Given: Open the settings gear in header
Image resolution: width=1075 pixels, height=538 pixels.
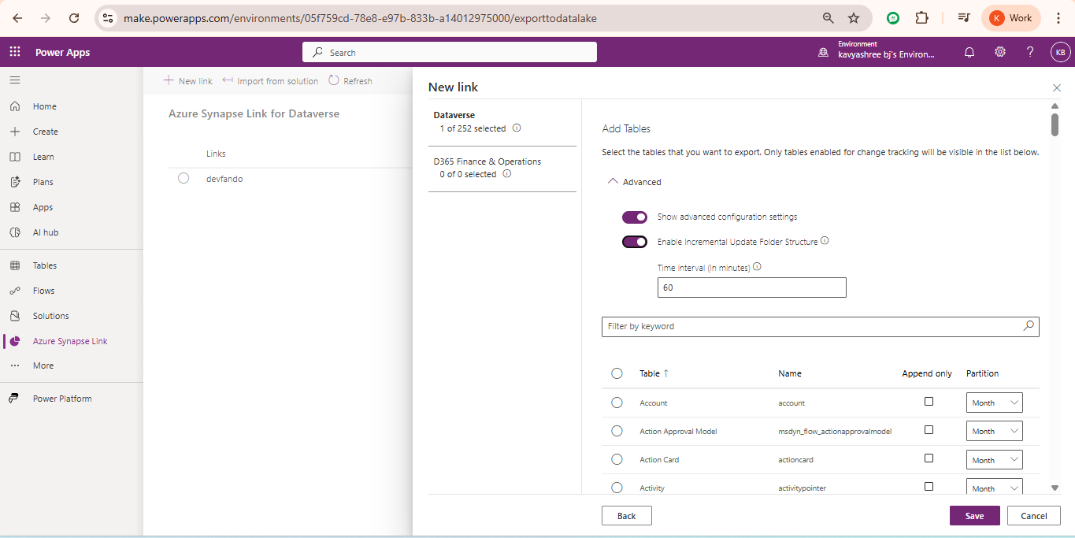Looking at the screenshot, I should pos(999,52).
